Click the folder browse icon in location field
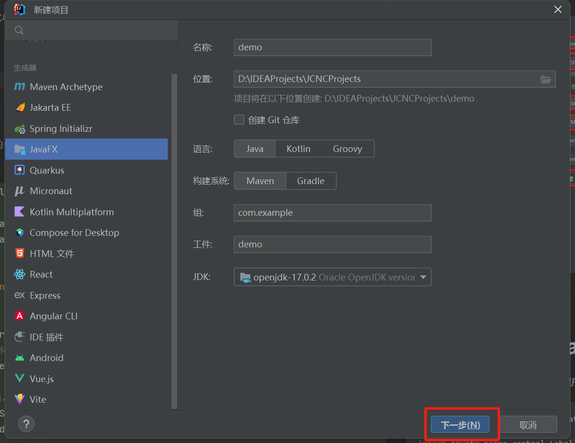Image resolution: width=575 pixels, height=443 pixels. coord(546,79)
